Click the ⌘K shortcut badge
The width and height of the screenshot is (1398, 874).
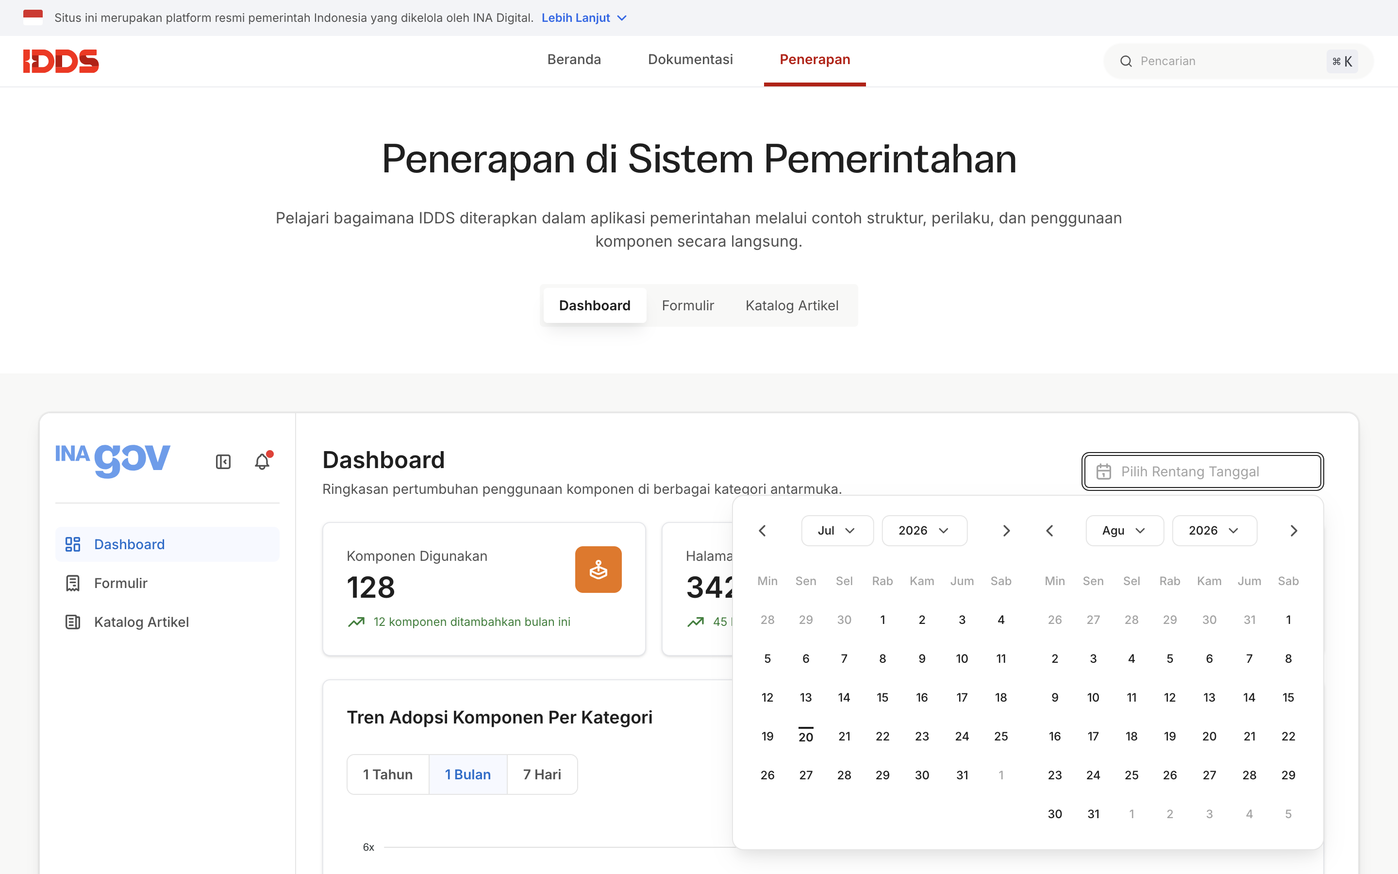click(x=1341, y=61)
